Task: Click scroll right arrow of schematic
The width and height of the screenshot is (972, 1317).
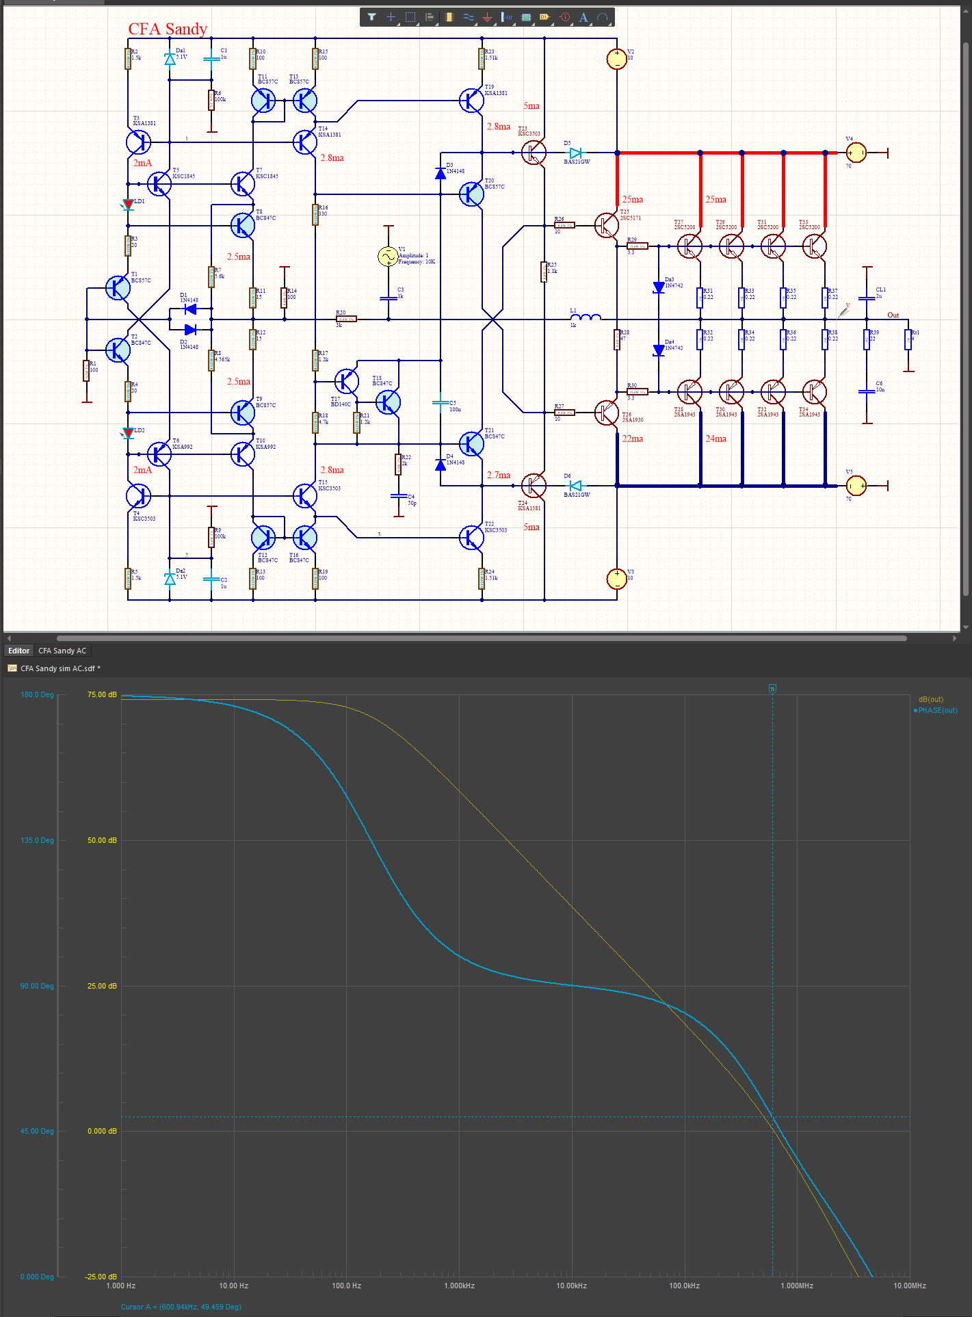Action: click(x=954, y=638)
